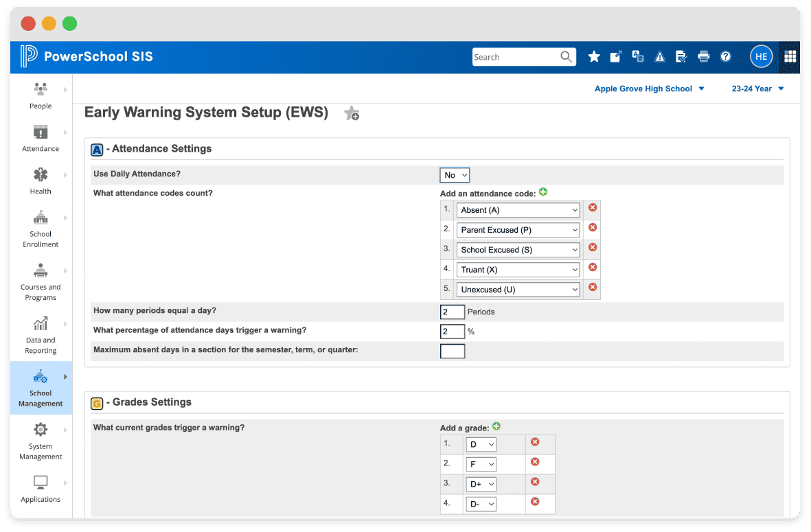
Task: Open the Use Daily Attendance dropdown
Action: (x=454, y=175)
